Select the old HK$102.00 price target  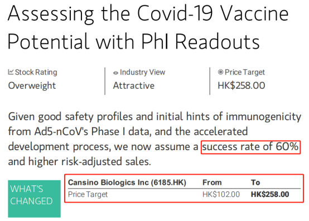point(221,194)
